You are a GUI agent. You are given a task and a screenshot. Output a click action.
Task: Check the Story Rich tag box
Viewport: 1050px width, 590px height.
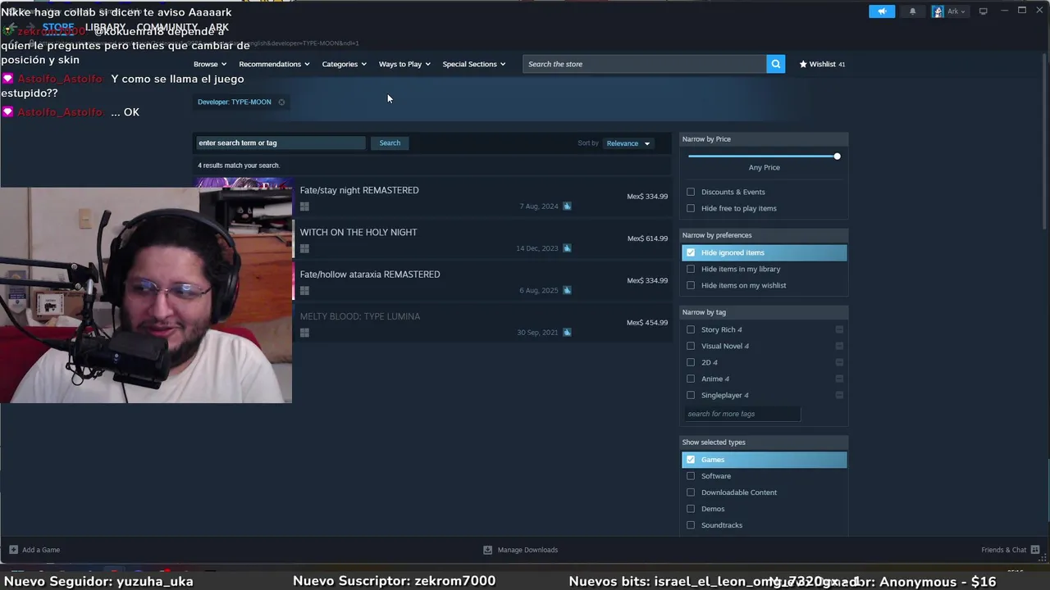coord(691,329)
